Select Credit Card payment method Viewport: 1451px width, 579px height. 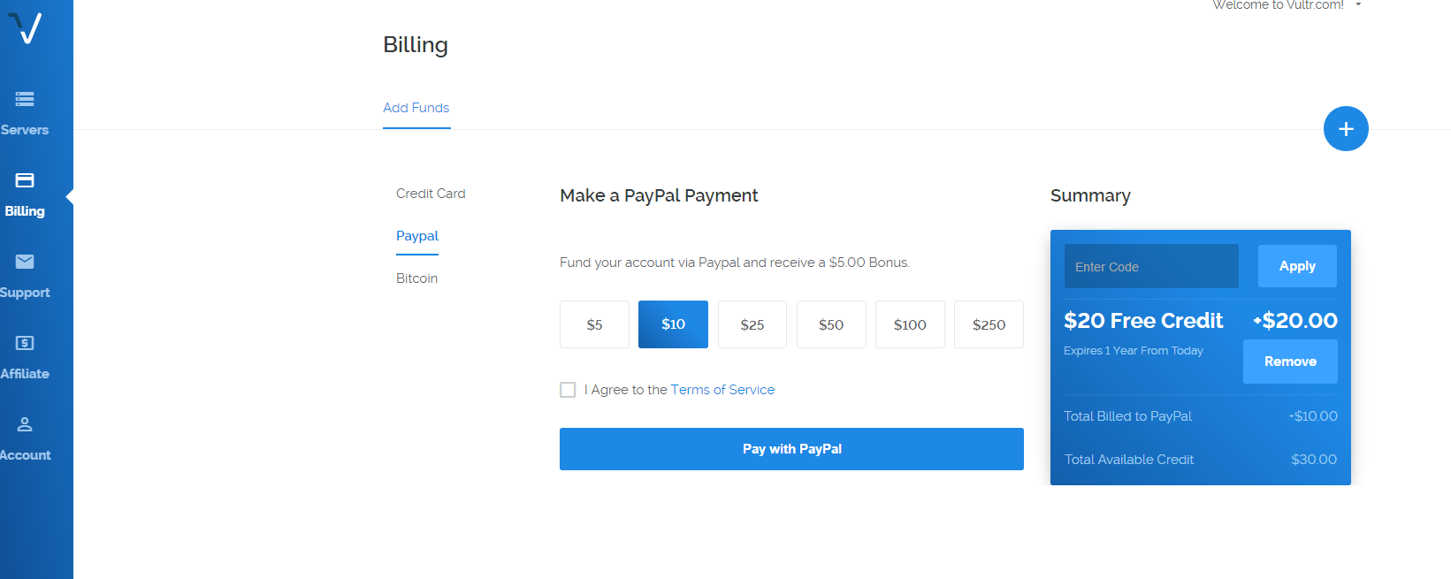[431, 194]
